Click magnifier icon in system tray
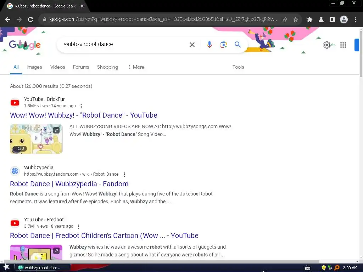363x272 pixels. pos(337,268)
